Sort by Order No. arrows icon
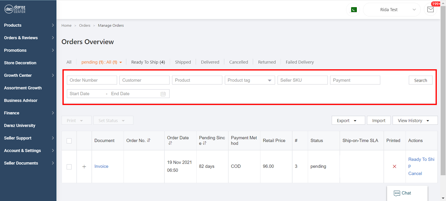Viewport: 446px width, 201px height. point(149,140)
